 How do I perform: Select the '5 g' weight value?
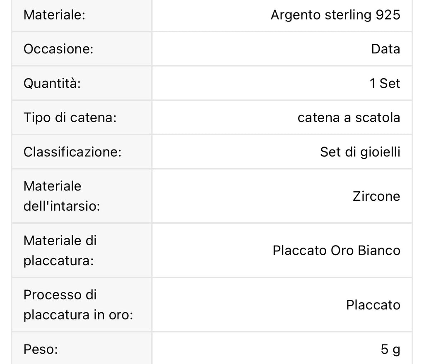click(390, 350)
